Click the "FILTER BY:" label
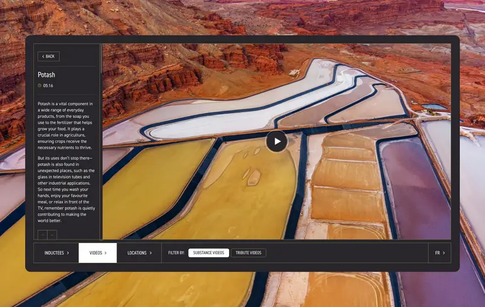Viewport: 485px width, 307px height. (x=176, y=253)
